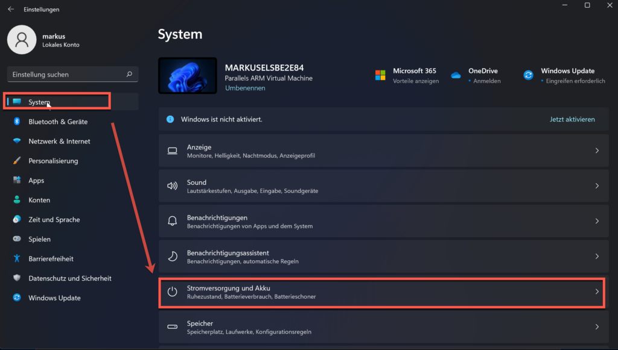Click the markus user avatar icon
618x350 pixels.
pos(22,40)
